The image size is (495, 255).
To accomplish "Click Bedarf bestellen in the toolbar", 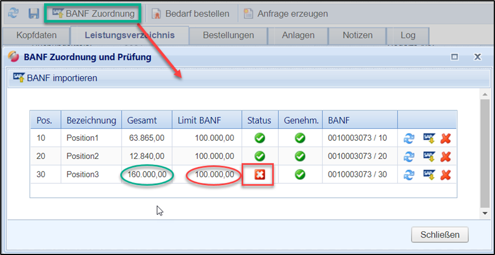I will tap(190, 13).
